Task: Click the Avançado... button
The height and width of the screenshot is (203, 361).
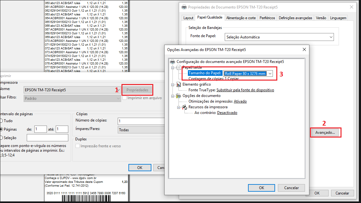Action: pyautogui.click(x=325, y=133)
